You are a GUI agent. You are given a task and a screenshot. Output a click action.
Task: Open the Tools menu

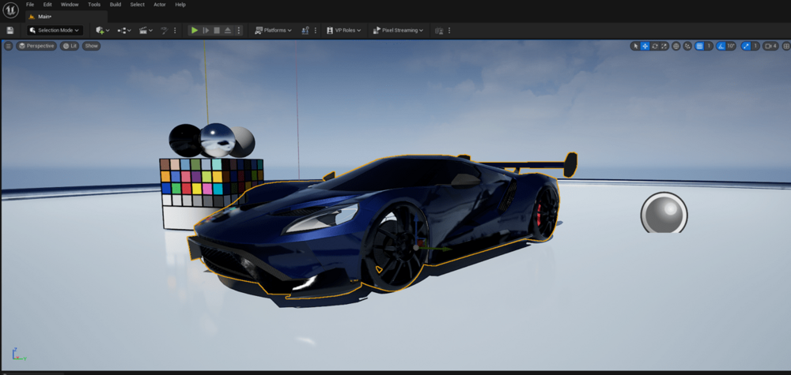pyautogui.click(x=94, y=5)
